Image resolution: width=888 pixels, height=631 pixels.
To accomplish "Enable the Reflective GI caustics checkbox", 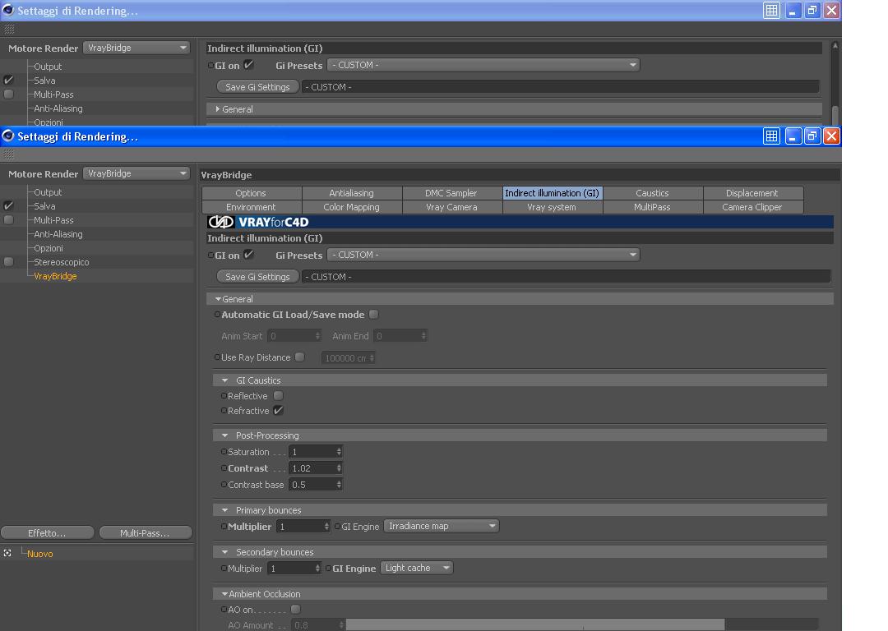I will tap(278, 395).
